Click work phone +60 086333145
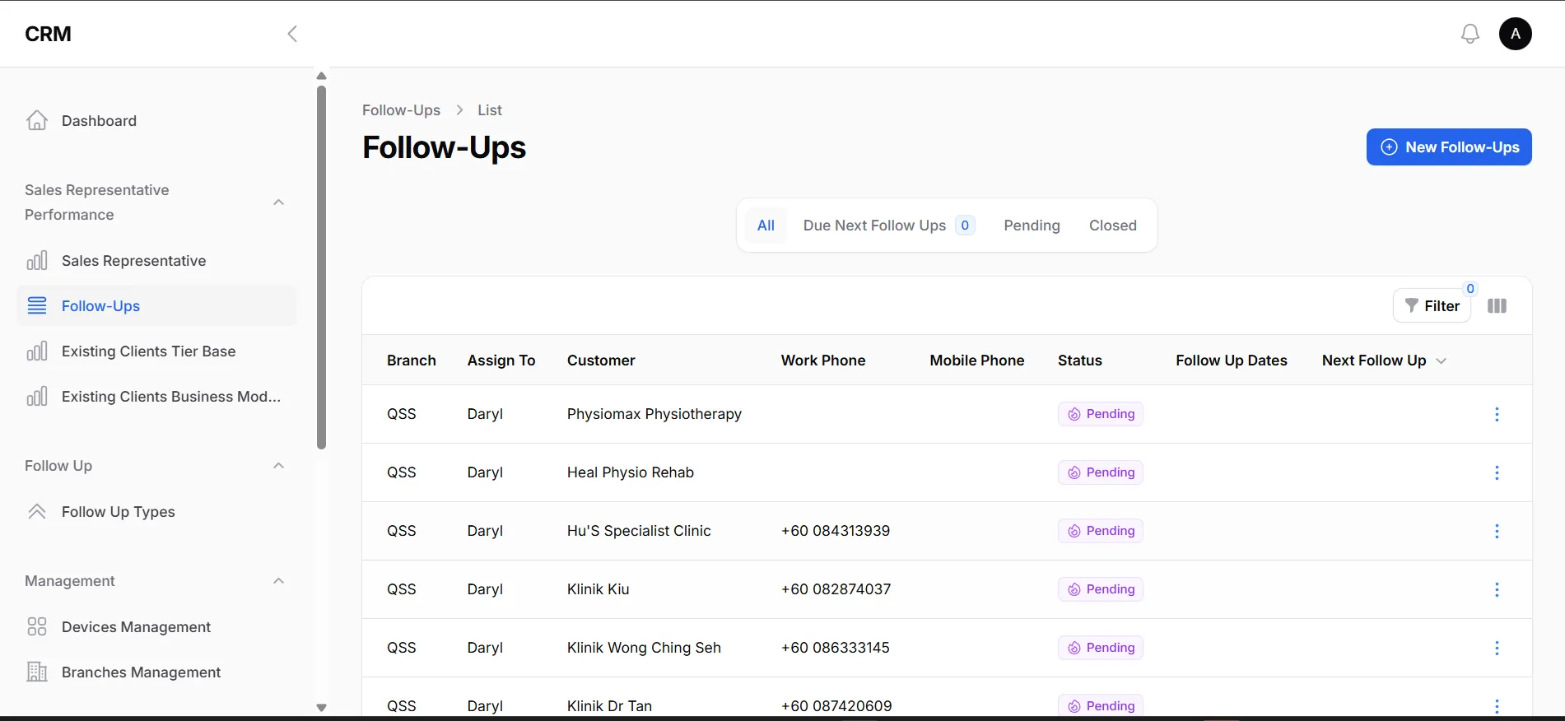Screen dimensions: 1565x721 836,648
